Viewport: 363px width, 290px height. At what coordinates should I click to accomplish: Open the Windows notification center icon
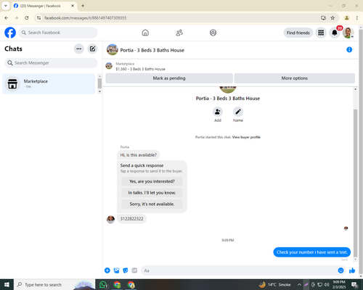pos(355,285)
